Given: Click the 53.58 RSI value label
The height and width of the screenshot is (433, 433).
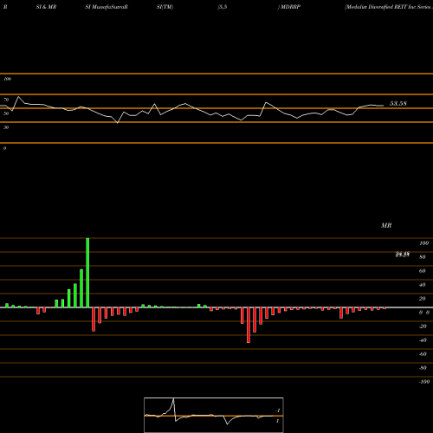Looking at the screenshot, I should pyautogui.click(x=398, y=104).
